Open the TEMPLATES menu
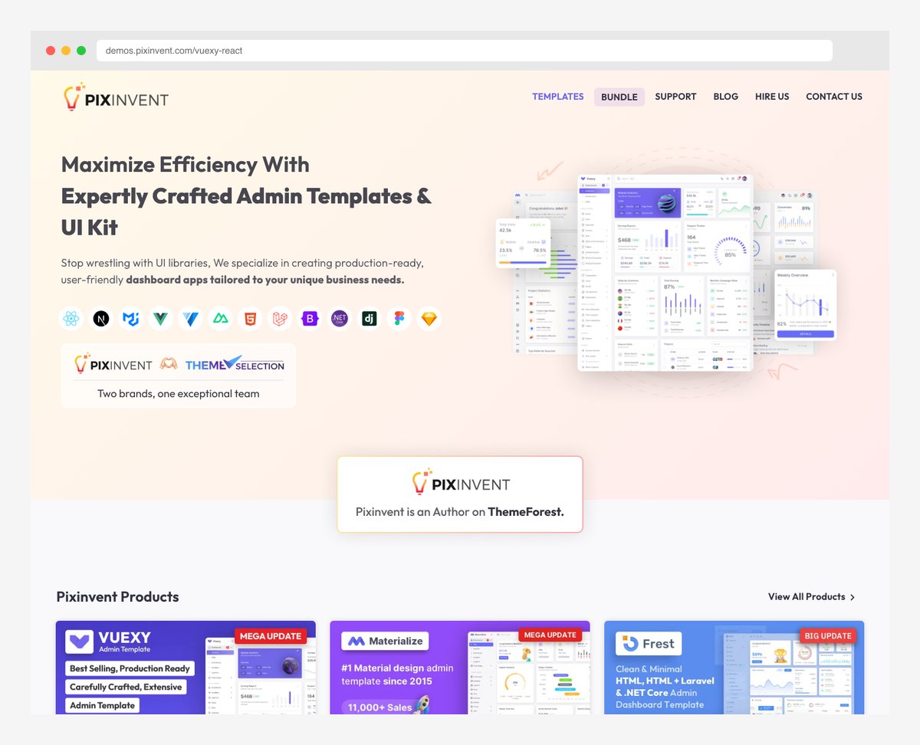The width and height of the screenshot is (920, 745). [x=557, y=97]
